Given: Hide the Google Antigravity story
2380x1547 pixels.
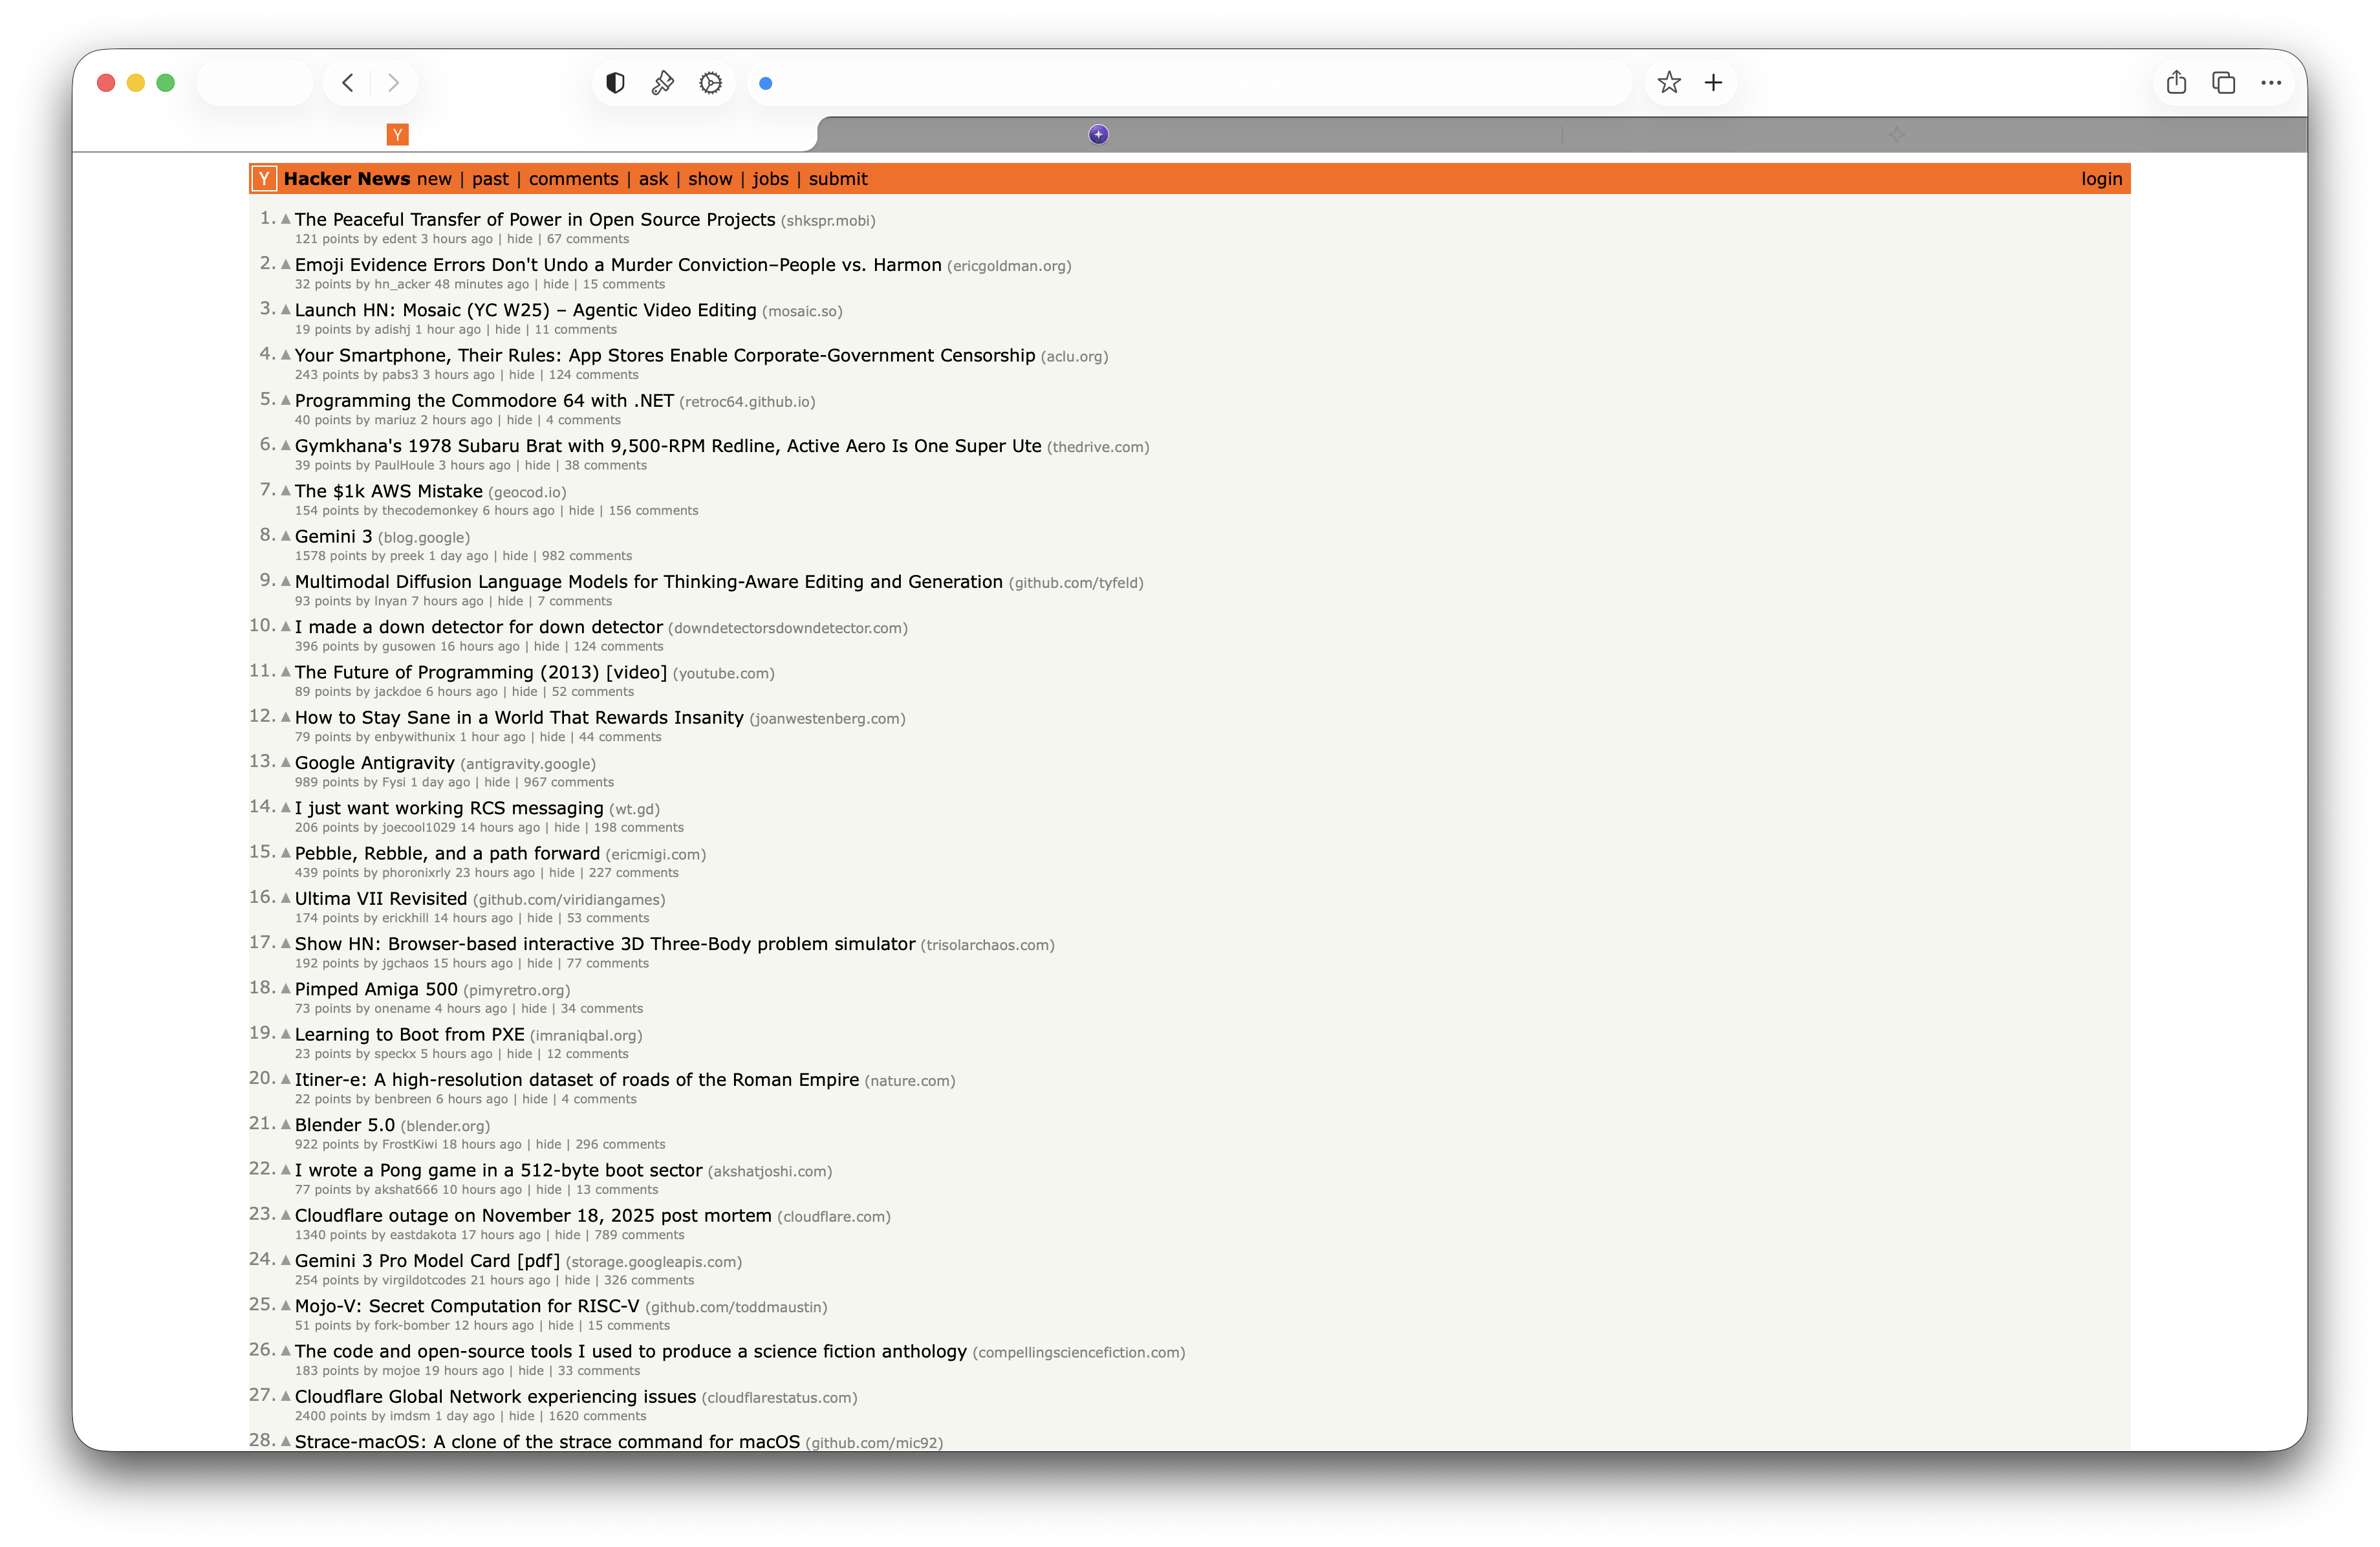Looking at the screenshot, I should coord(496,782).
